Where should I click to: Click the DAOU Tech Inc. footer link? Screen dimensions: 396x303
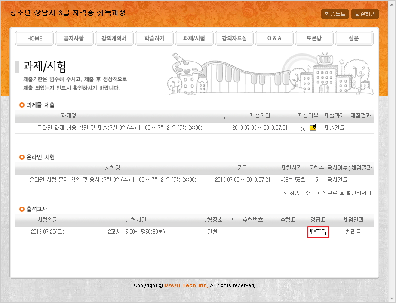click(x=186, y=285)
